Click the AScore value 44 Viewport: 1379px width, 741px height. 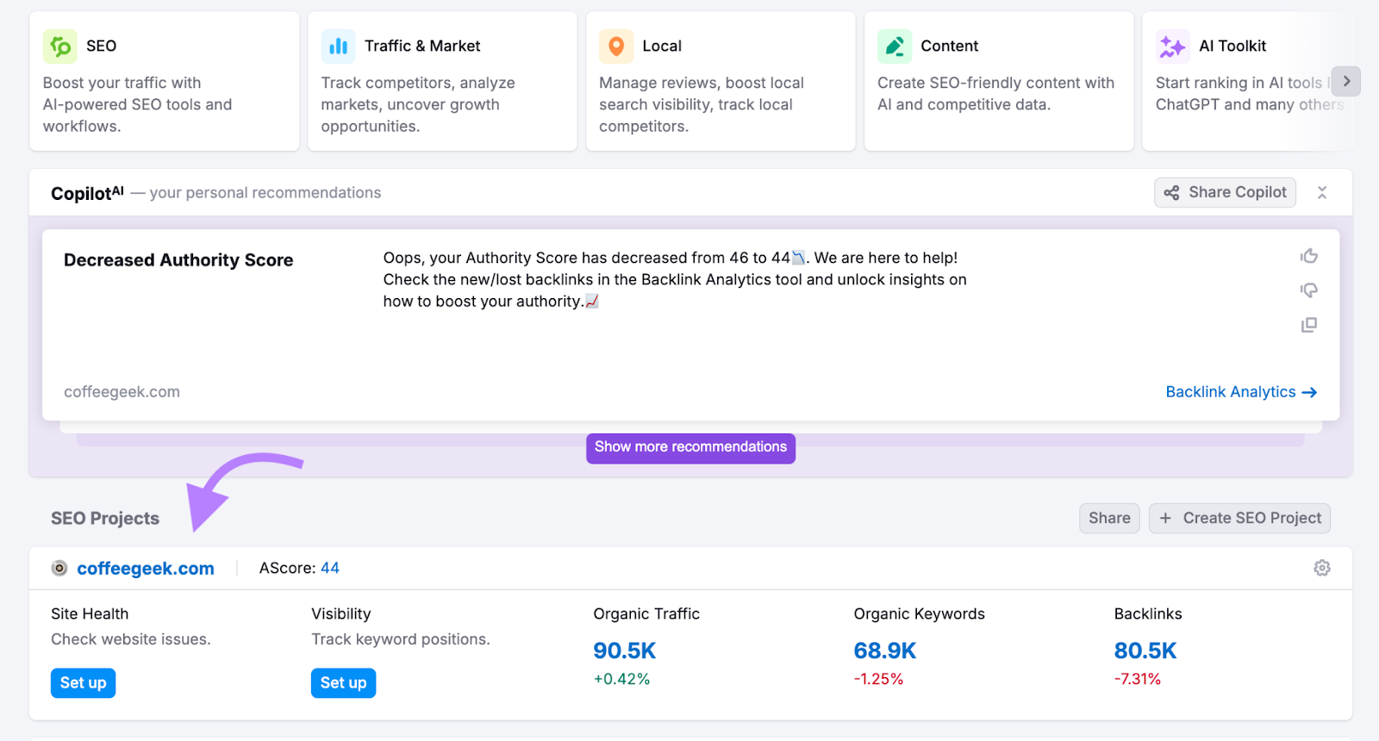point(330,569)
